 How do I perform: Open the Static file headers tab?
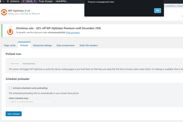88,45
